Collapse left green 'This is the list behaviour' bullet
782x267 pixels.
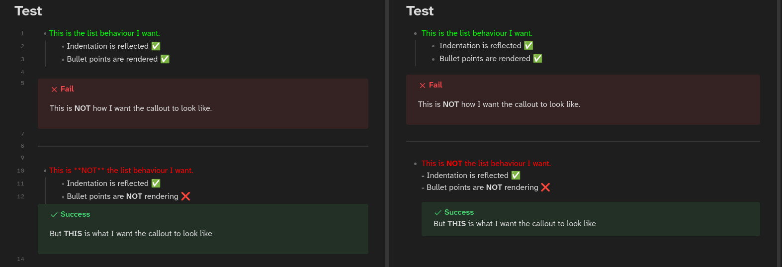pyautogui.click(x=45, y=34)
